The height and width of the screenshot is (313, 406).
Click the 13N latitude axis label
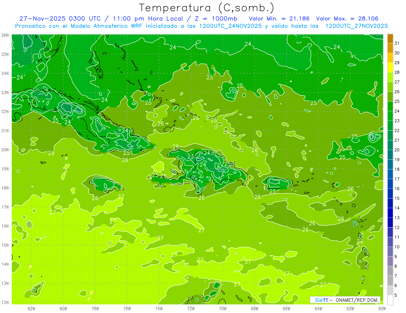(x=5, y=283)
